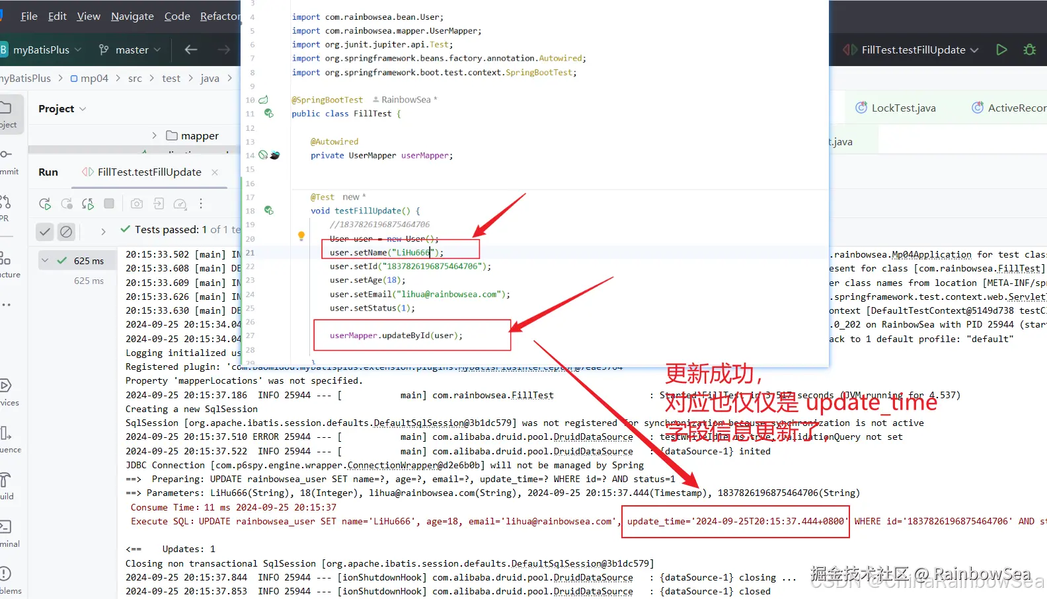This screenshot has height=599, width=1047.
Task: Open the Edit menu
Action: 58,16
